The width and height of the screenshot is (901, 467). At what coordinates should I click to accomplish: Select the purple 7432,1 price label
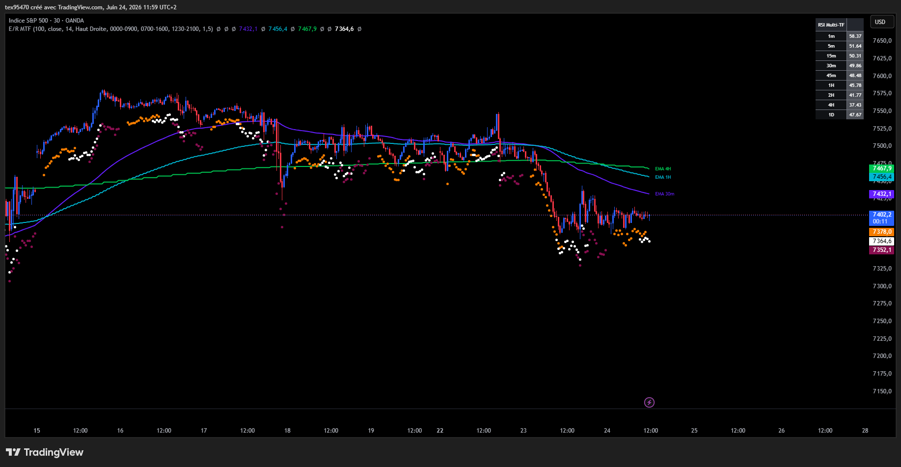[881, 194]
